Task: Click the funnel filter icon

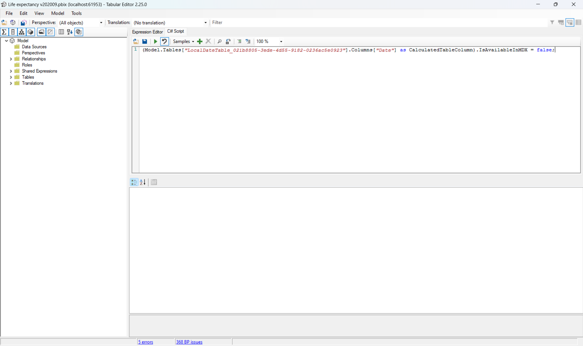Action: (x=552, y=22)
